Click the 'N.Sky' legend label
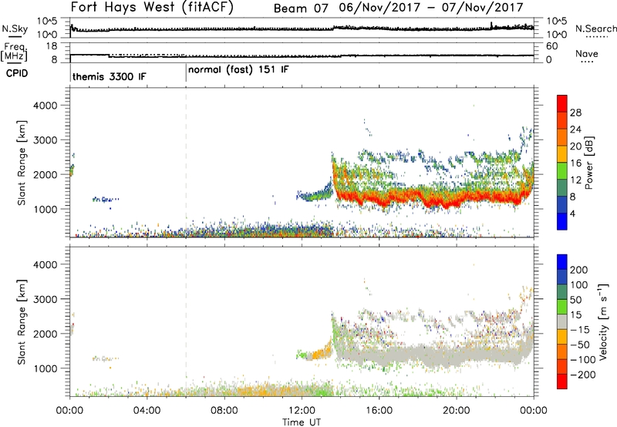Viewport: 617px width, 427px height. point(15,29)
